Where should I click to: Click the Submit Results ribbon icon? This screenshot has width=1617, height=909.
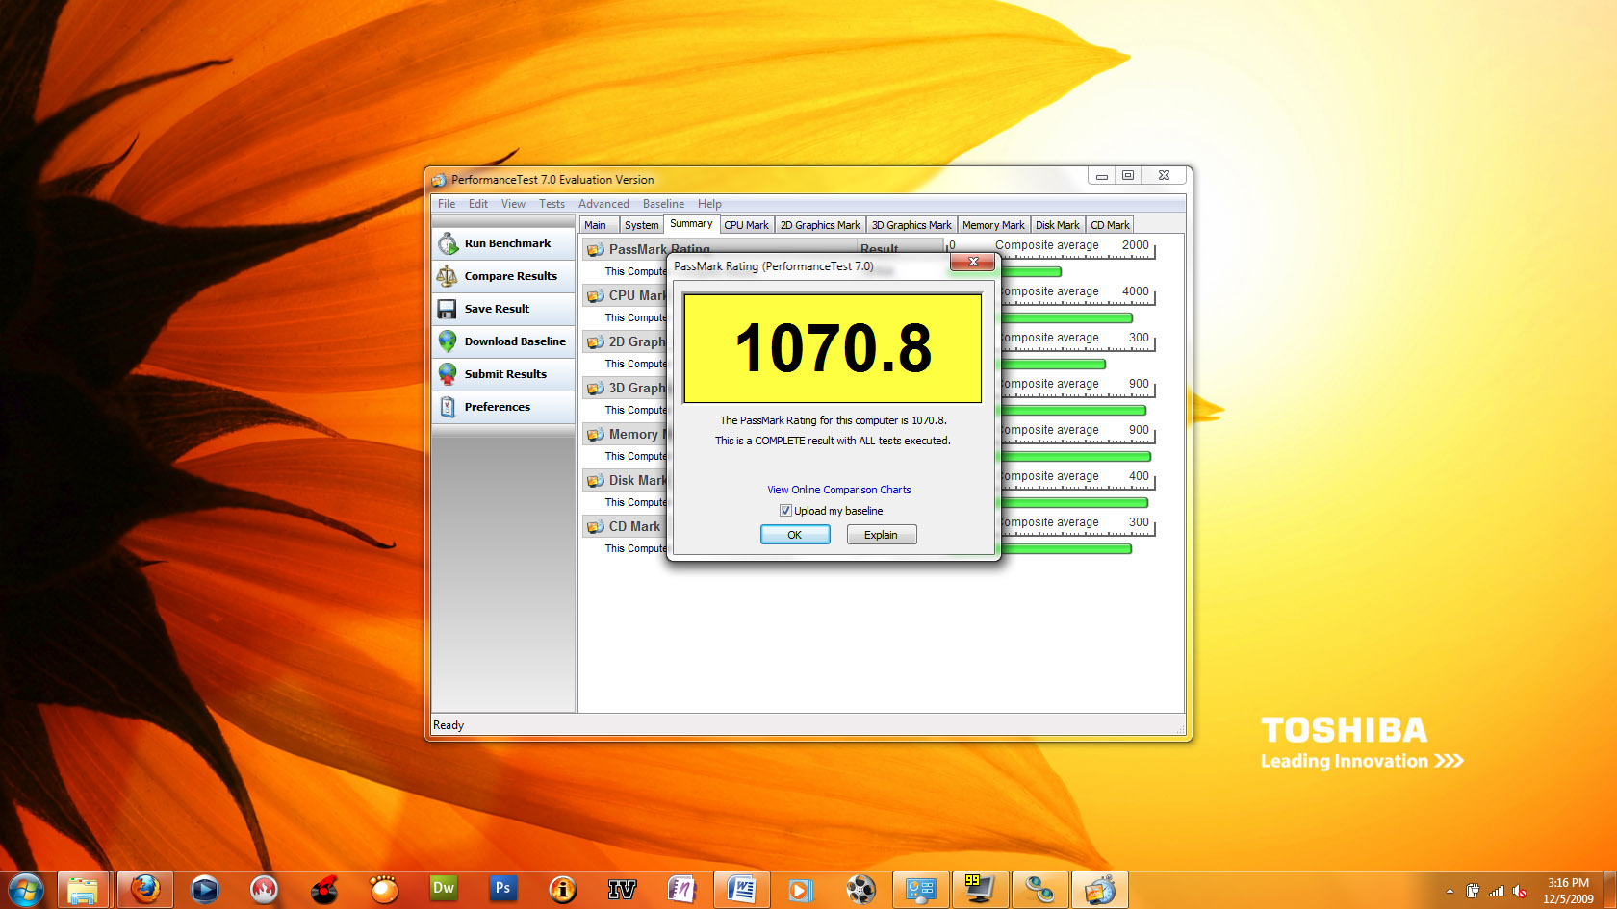pos(448,374)
